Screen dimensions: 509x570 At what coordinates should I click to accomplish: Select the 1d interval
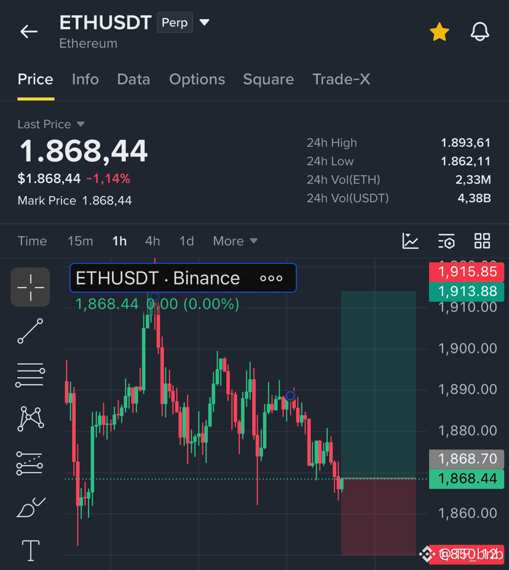(x=187, y=241)
